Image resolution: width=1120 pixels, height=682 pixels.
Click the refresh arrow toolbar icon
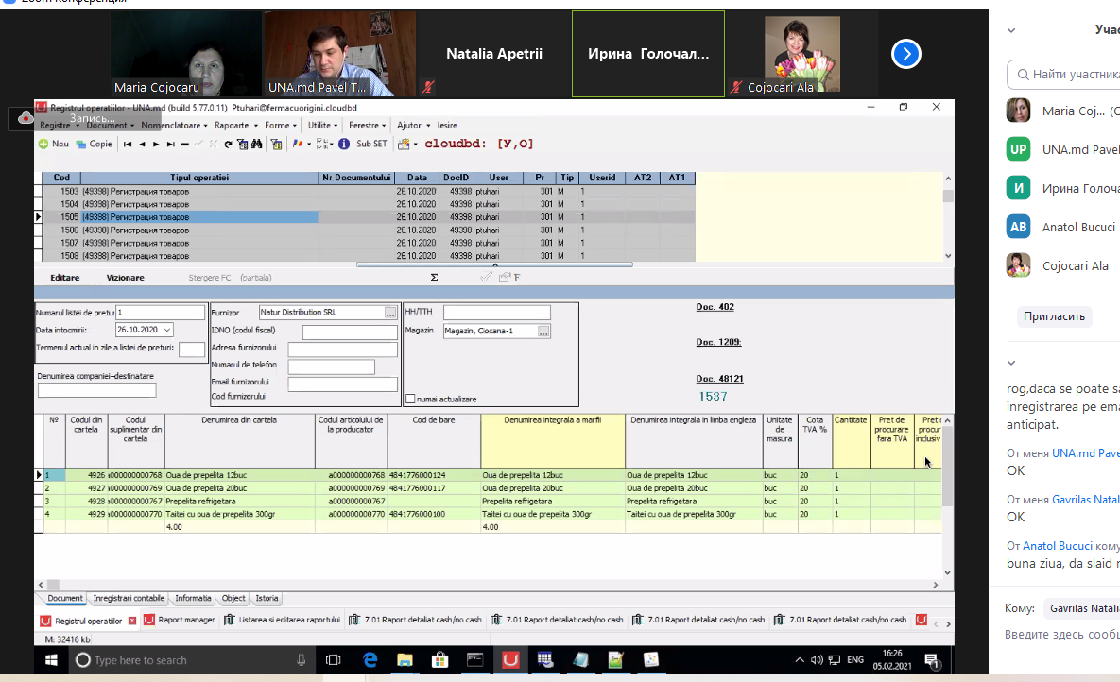(228, 145)
